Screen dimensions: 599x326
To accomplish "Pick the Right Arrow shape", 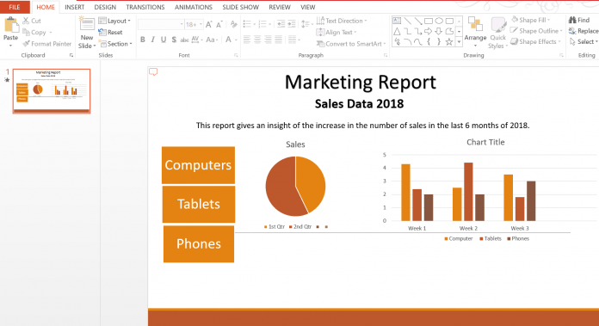I will pyautogui.click(x=429, y=31).
